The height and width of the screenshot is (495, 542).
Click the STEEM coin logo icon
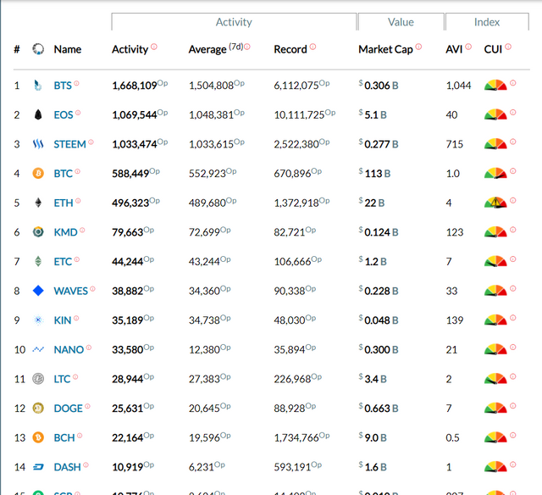(38, 144)
